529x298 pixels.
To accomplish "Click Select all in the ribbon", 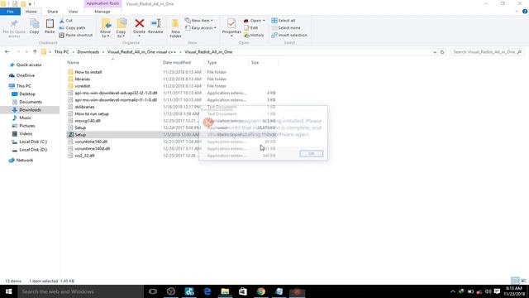I will coord(284,21).
